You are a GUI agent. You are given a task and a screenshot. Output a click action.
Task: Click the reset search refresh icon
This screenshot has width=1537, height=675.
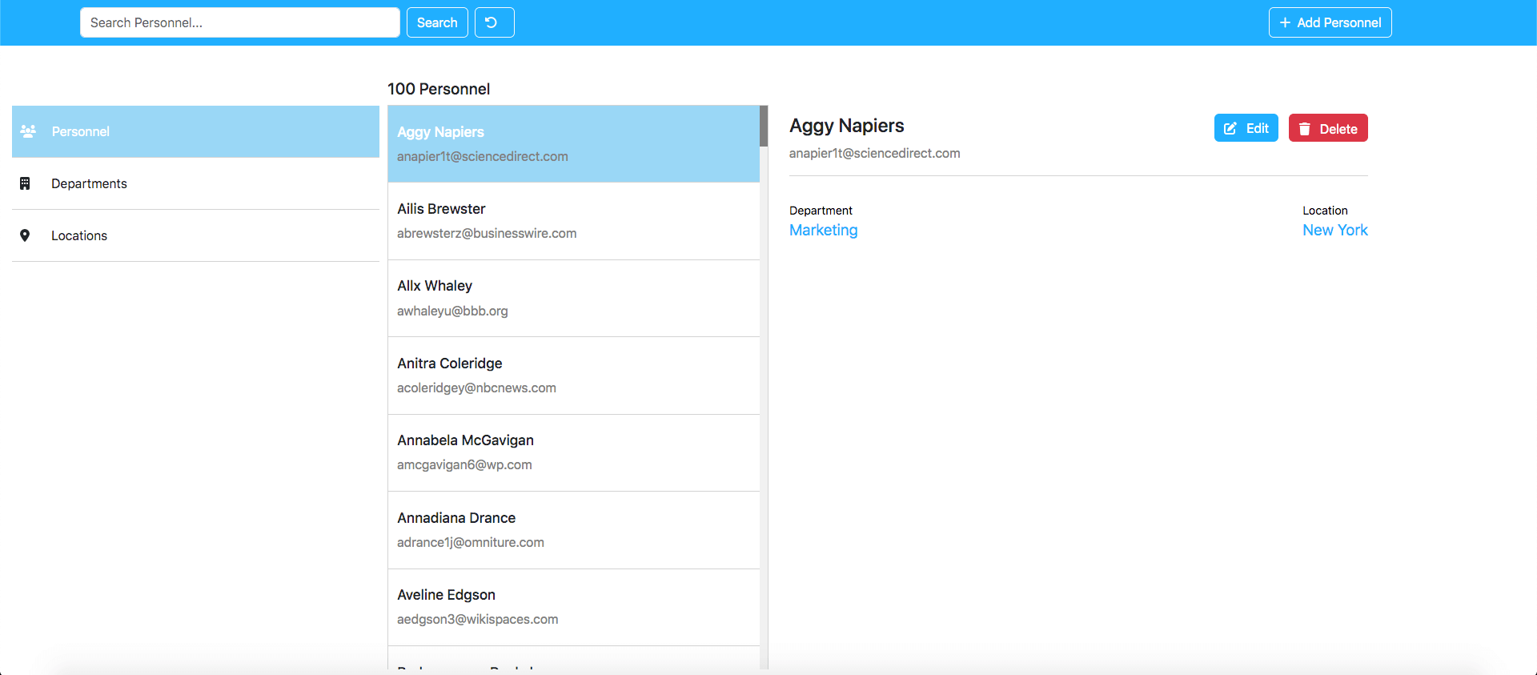pos(492,22)
